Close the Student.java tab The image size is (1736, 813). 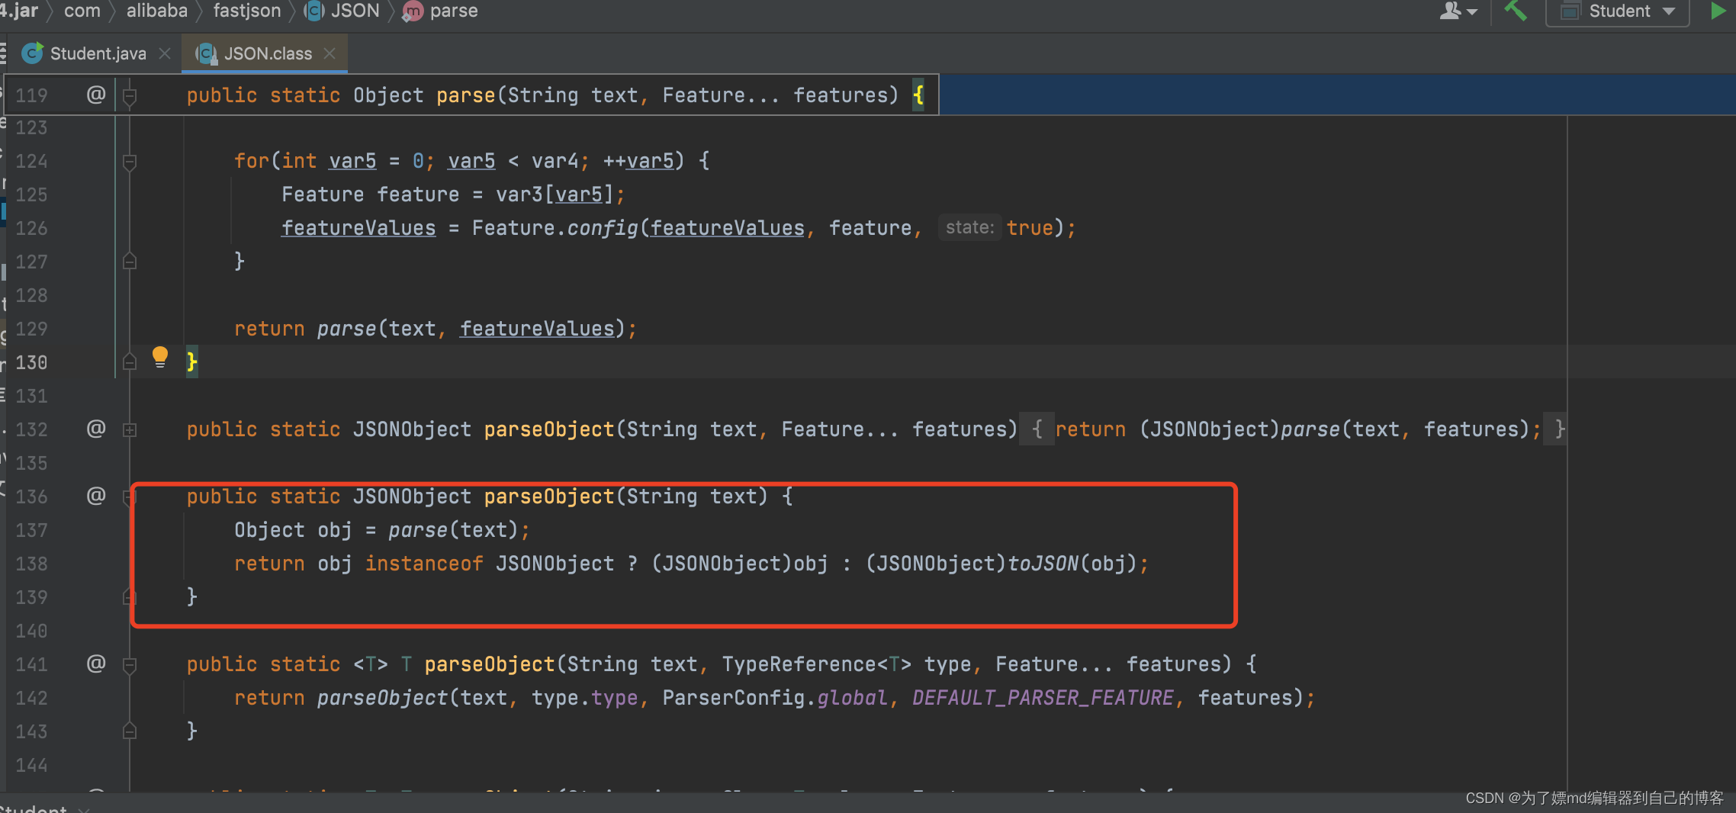click(x=164, y=53)
